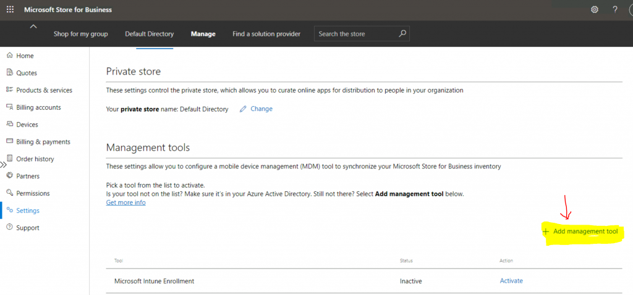Viewport: 633px width, 295px height.
Task: Click the Products & services icon
Action: (10, 90)
